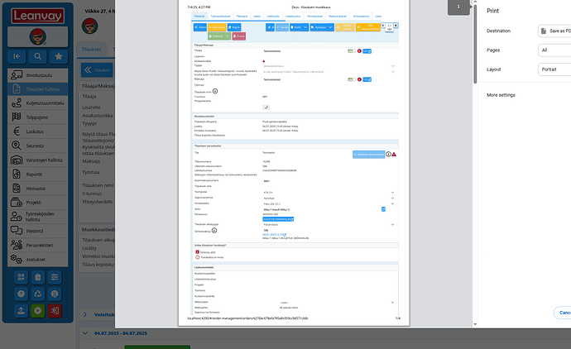
Task: Open the Layout dropdown set to Portrait
Action: pos(554,70)
